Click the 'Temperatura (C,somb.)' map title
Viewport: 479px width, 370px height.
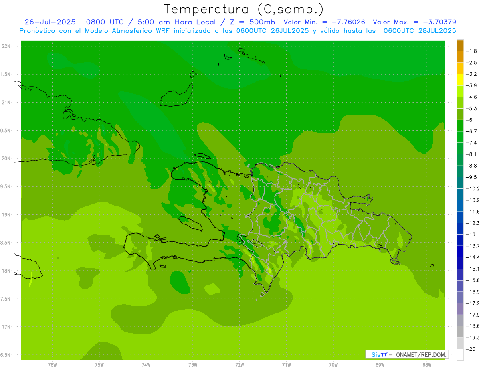244,9
